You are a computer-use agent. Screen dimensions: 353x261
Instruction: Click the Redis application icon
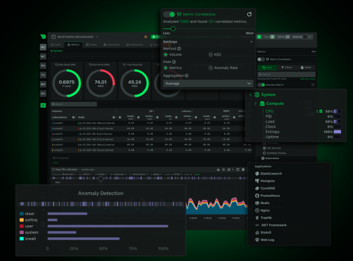(x=257, y=203)
